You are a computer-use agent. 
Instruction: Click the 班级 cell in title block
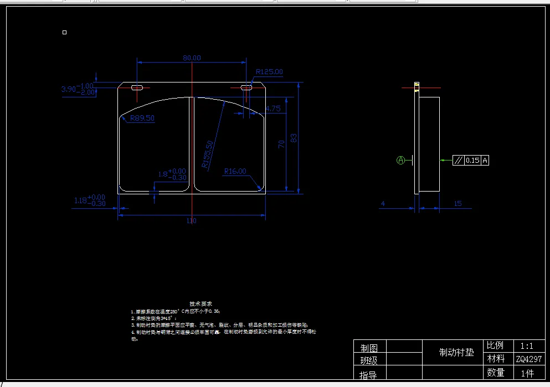[x=369, y=359]
